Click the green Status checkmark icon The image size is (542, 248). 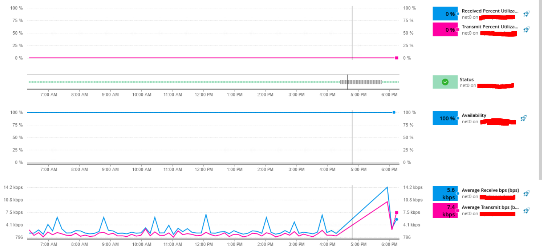445,82
